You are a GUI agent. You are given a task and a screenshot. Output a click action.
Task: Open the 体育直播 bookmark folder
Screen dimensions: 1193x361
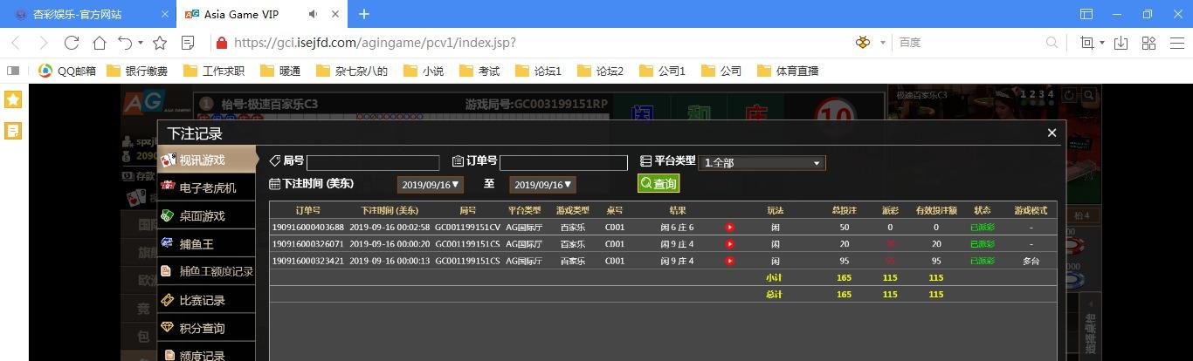tap(788, 71)
